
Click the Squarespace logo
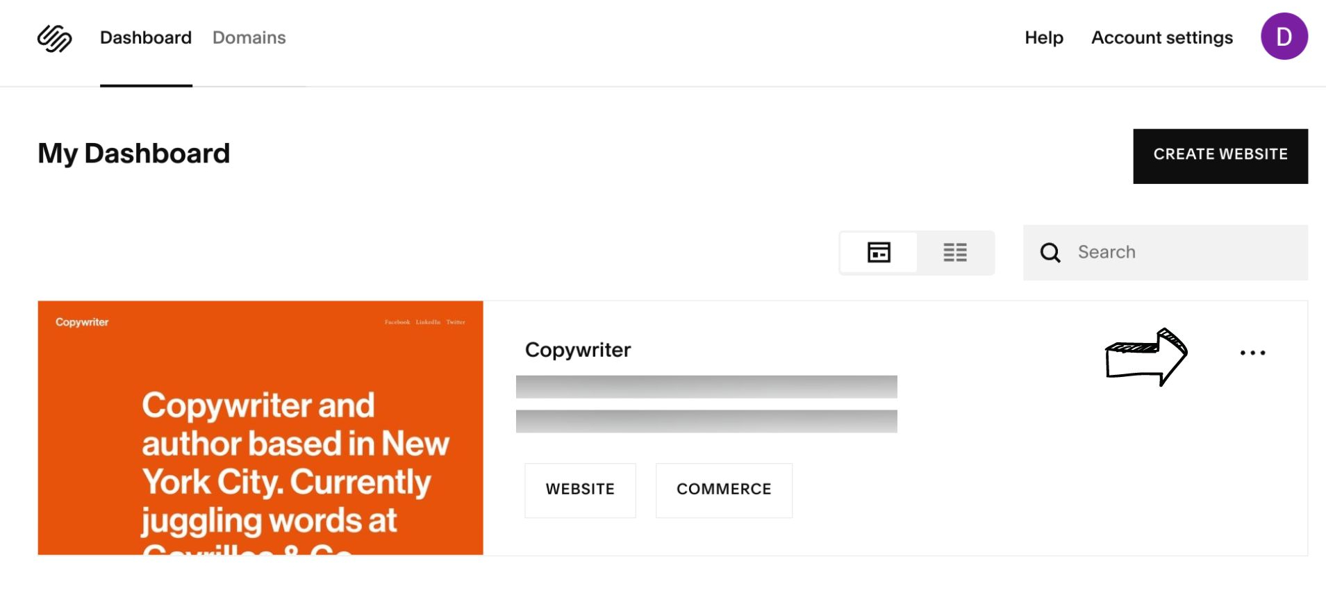click(54, 38)
